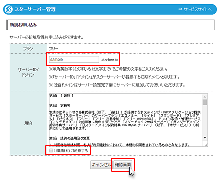Click the empty scrollbar track below the thumb
This screenshot has width=221, height=182.
205,121
